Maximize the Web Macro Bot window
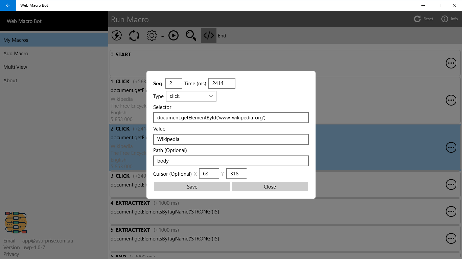The height and width of the screenshot is (259, 462). click(439, 5)
